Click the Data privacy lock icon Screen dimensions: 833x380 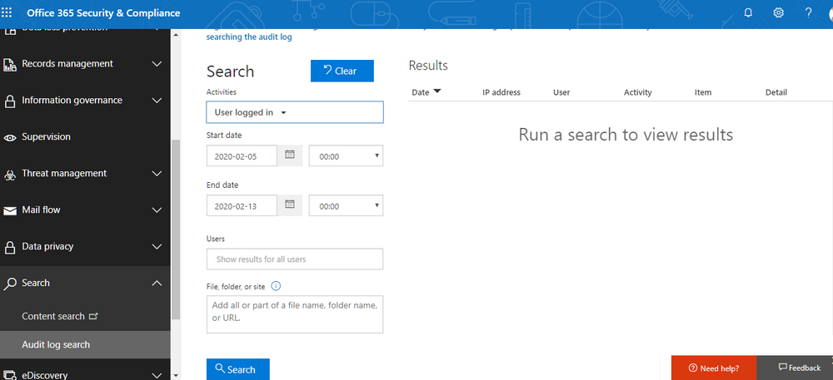[x=9, y=248]
